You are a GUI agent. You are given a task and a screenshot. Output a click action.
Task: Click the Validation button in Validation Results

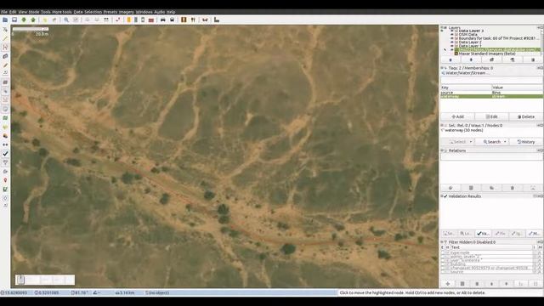coord(483,234)
